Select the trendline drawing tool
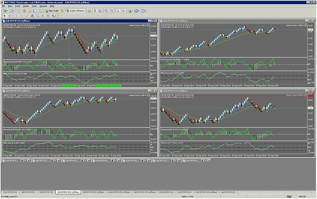The width and height of the screenshot is (317, 199). coord(27,16)
